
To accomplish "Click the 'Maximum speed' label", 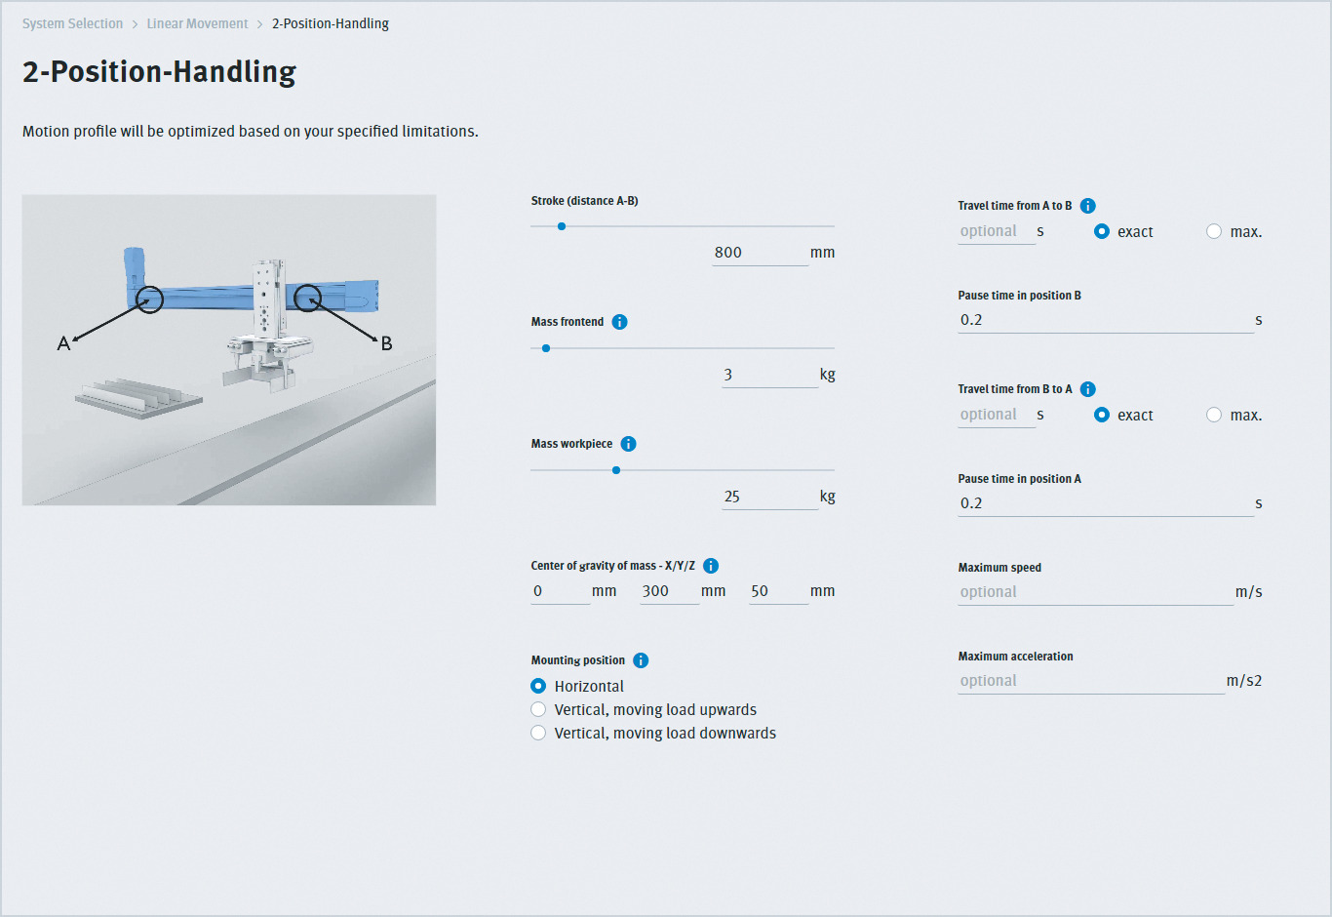I will pyautogui.click(x=999, y=568).
